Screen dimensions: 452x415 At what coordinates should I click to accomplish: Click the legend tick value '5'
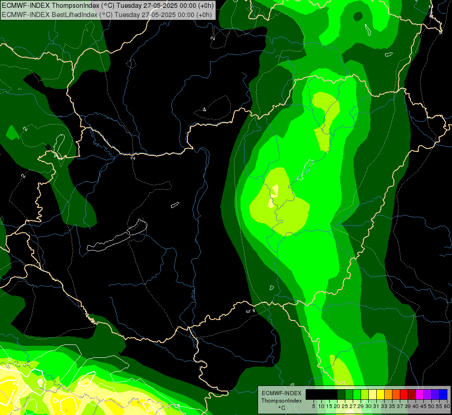click(x=313, y=406)
